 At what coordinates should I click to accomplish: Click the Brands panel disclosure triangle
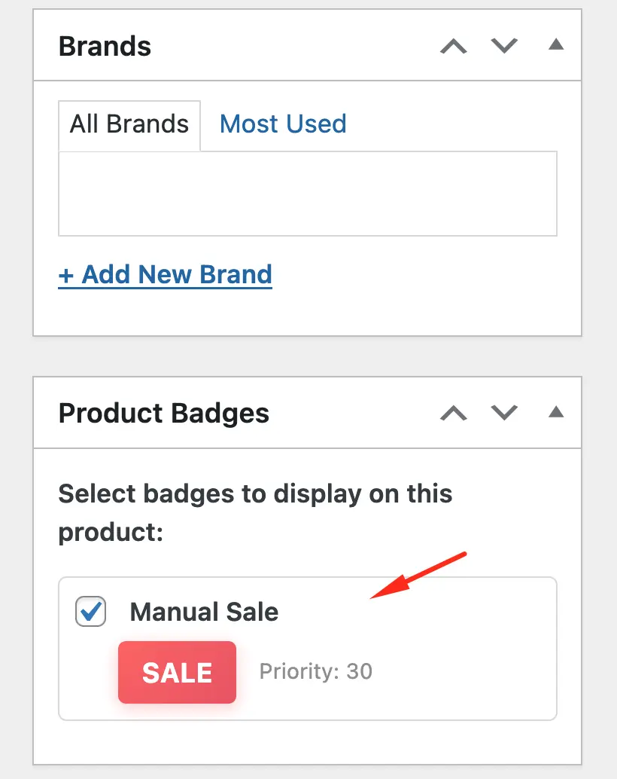coord(556,44)
